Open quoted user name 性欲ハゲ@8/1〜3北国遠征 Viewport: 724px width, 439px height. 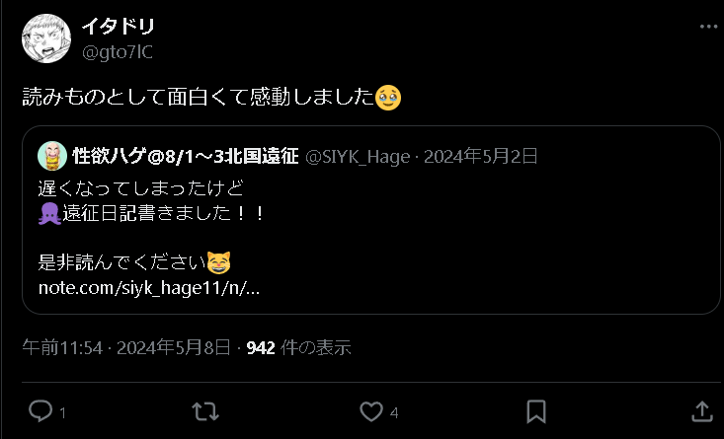click(186, 156)
